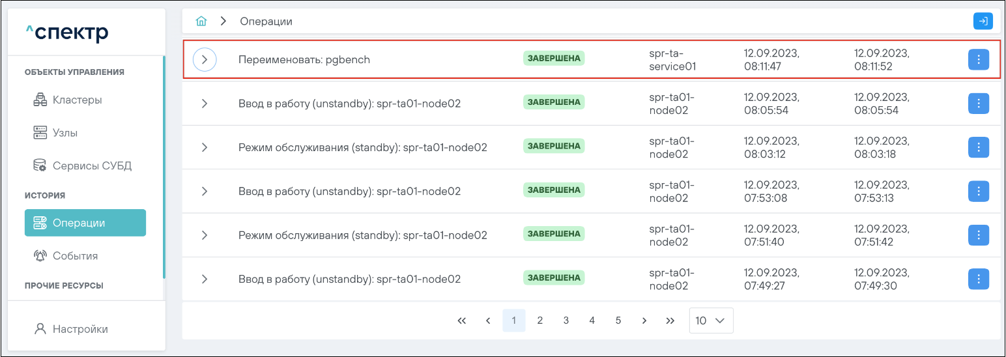Image resolution: width=1006 pixels, height=357 pixels.
Task: Jump to the last page of operations
Action: [x=670, y=321]
